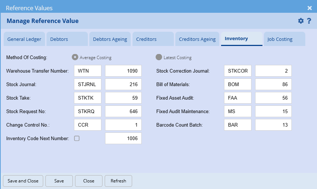This screenshot has width=317, height=189.
Task: Click the Warehouse Transfer Number prefix field
Action: (x=87, y=71)
